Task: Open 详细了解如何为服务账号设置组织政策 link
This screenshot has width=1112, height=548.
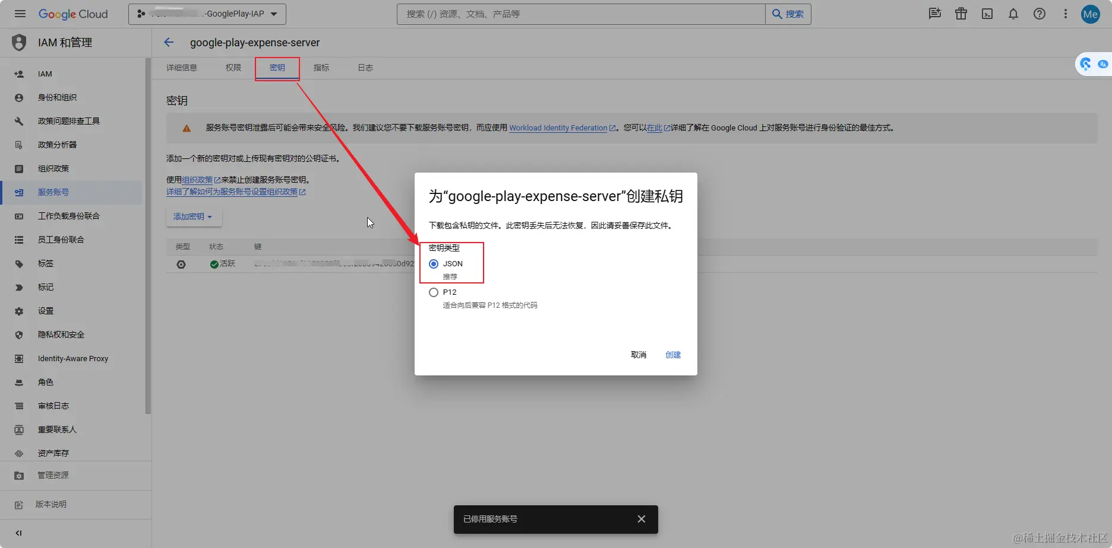Action: point(236,192)
